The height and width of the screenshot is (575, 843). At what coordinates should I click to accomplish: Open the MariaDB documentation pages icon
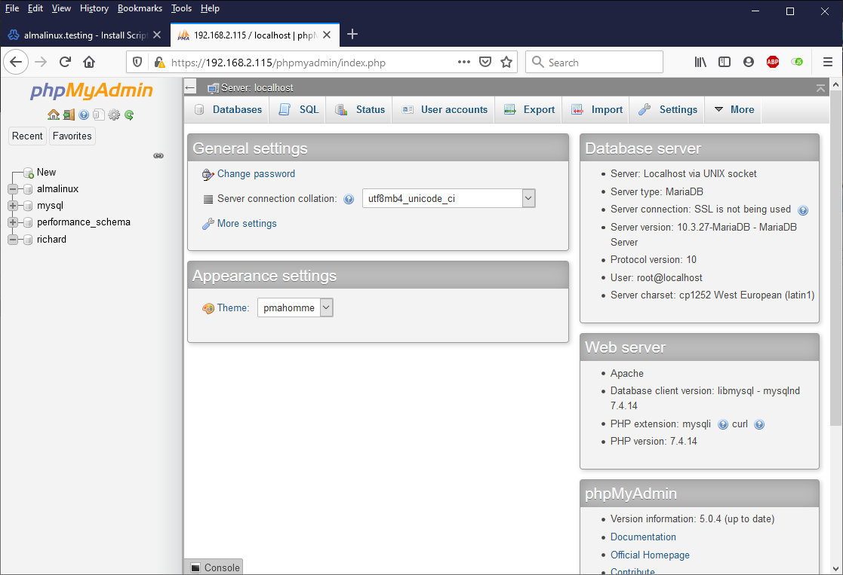98,115
